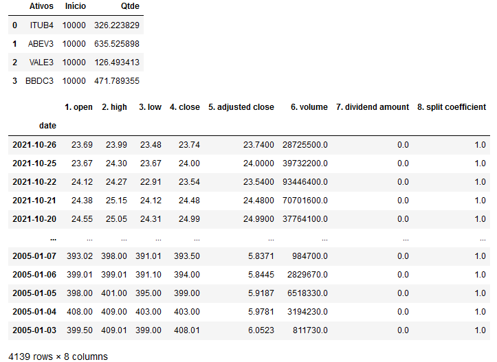The width and height of the screenshot is (497, 362).
Task: Select quantity value 635.525898
Action: point(117,44)
